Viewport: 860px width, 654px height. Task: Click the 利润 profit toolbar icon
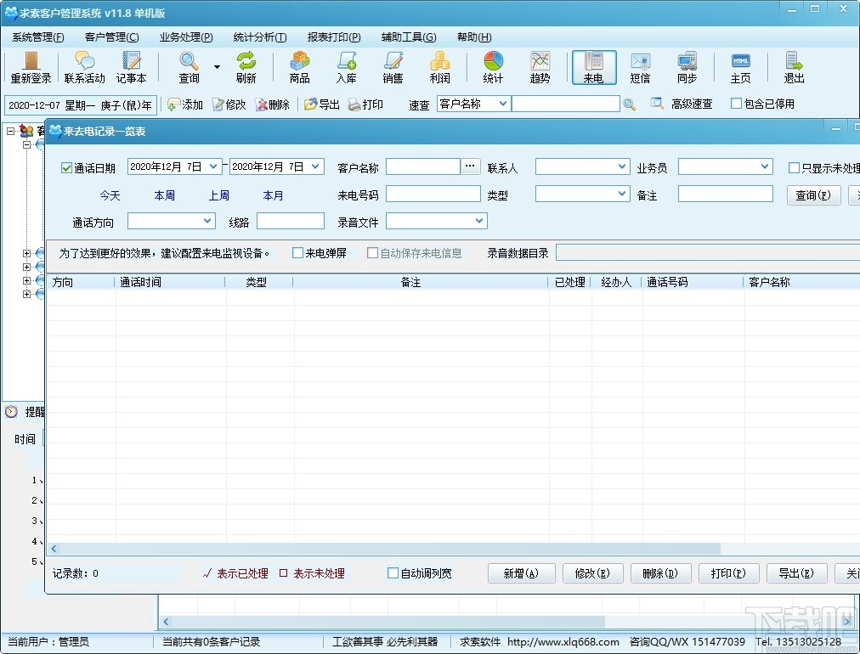pos(439,68)
